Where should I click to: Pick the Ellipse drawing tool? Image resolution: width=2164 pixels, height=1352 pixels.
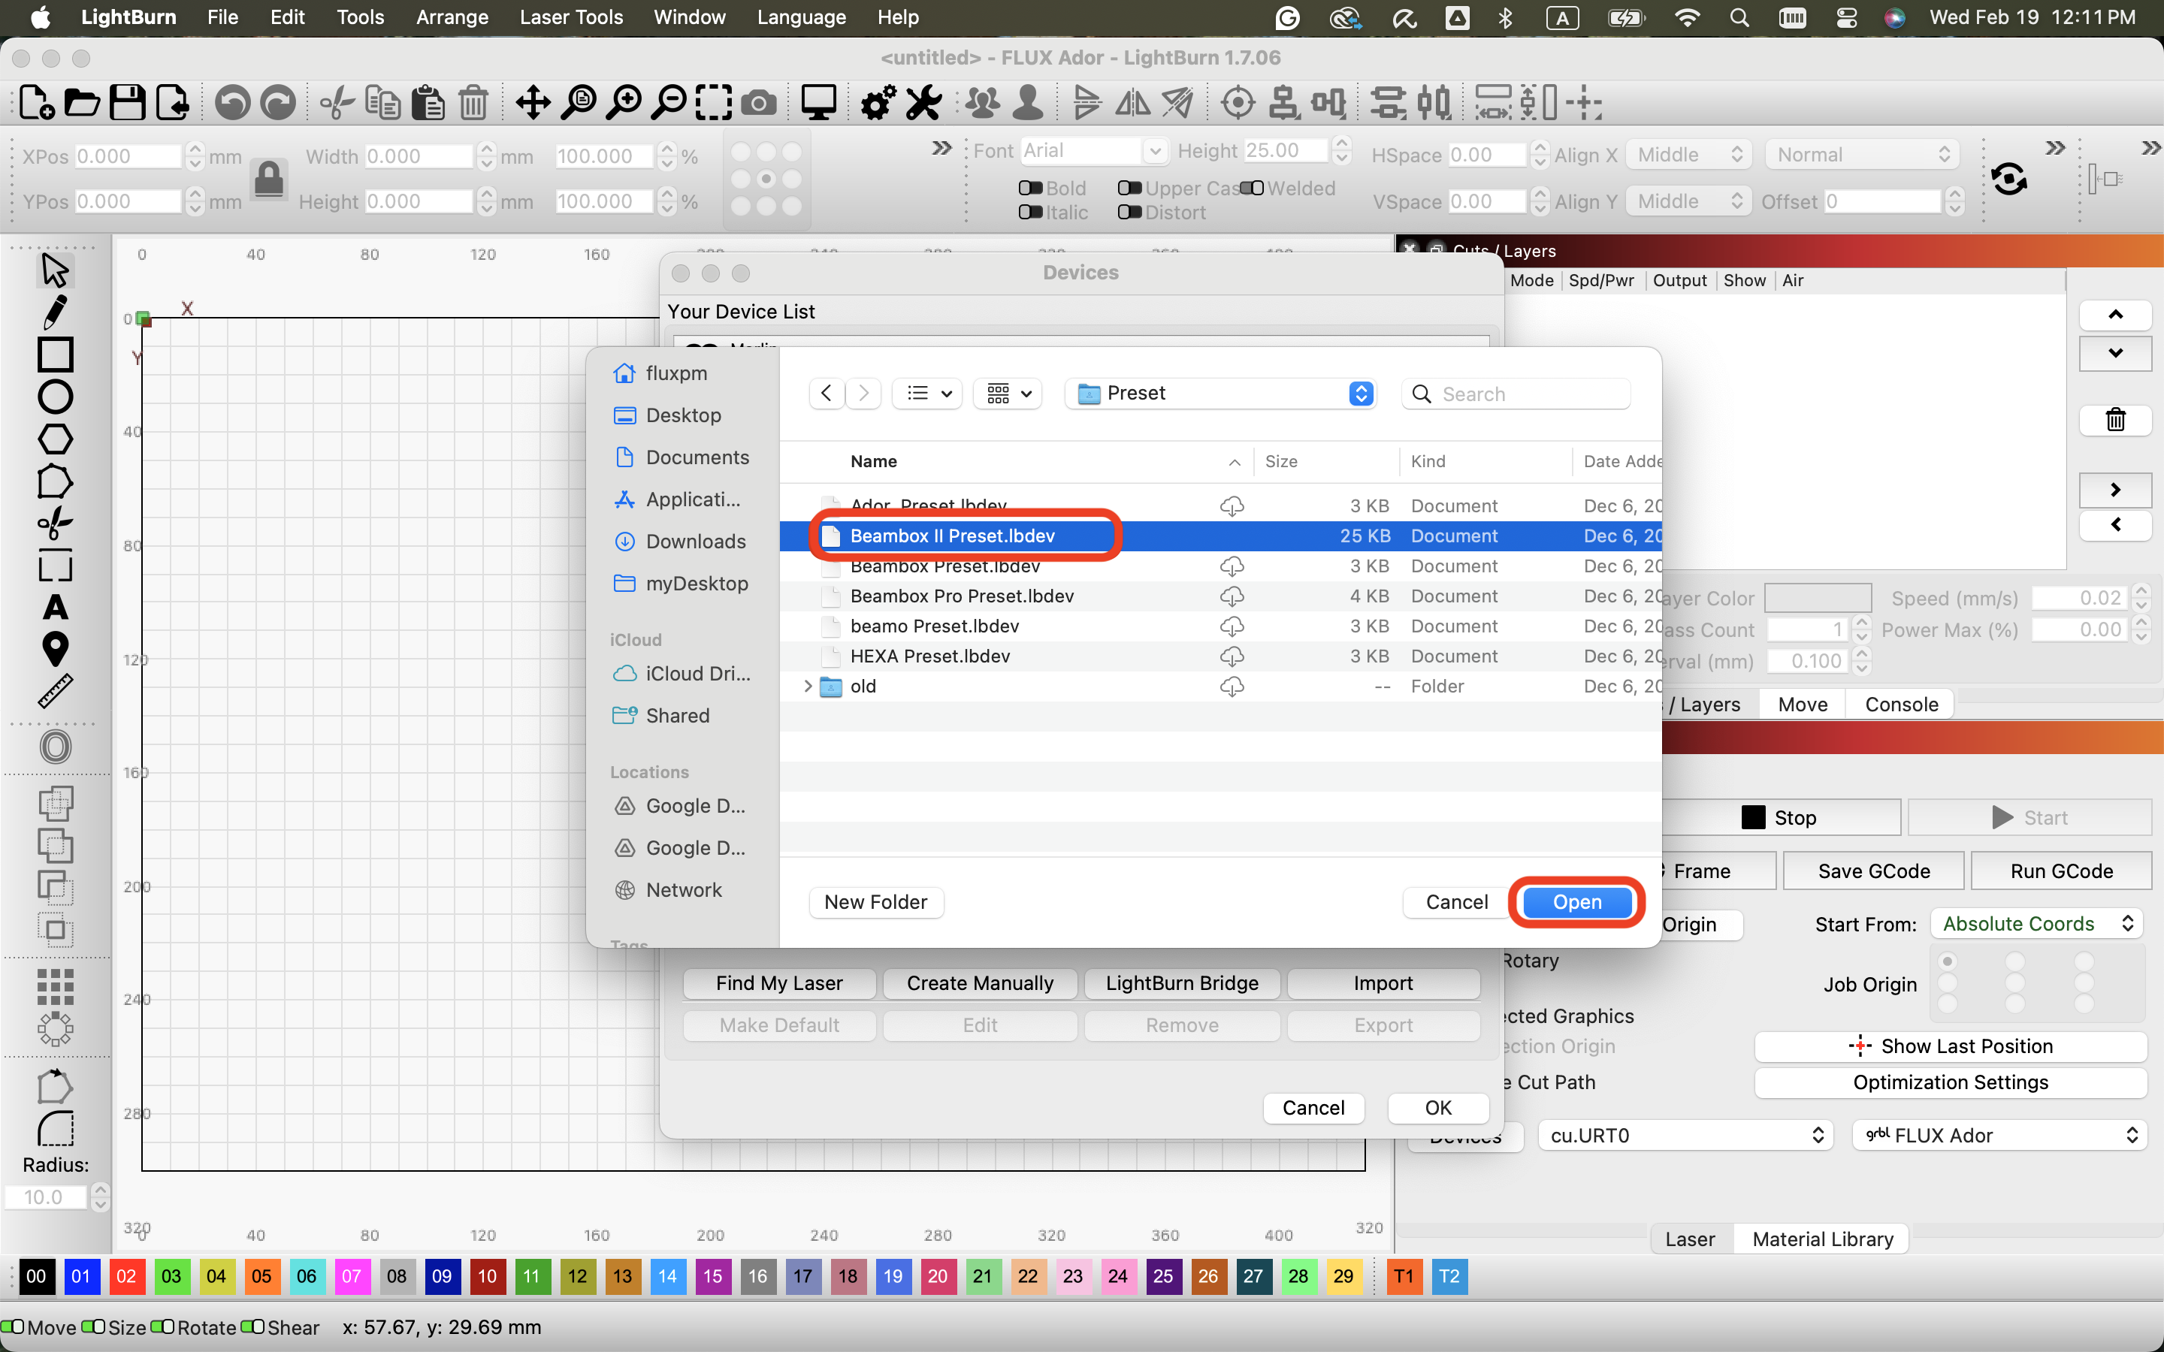[x=55, y=397]
